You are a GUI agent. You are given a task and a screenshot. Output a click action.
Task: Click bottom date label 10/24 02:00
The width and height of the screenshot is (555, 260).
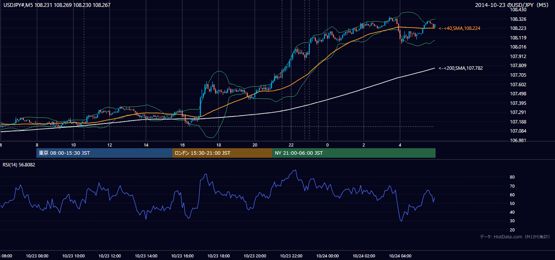364,256
